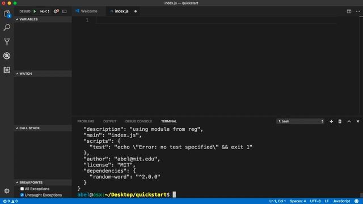Open the Debug view in activity bar
Image resolution: width=363 pixels, height=204 pixels.
click(x=7, y=56)
